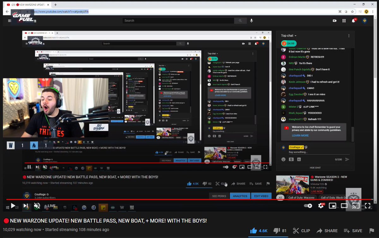Screen dimensions: 379x238
Task: Play the stream with the main play button
Action: click(13, 206)
